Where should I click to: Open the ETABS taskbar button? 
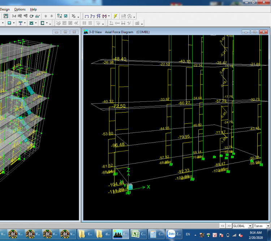[x=121, y=234]
